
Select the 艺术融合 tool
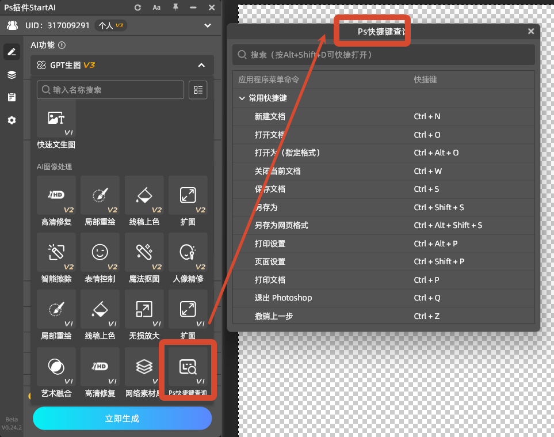click(56, 373)
